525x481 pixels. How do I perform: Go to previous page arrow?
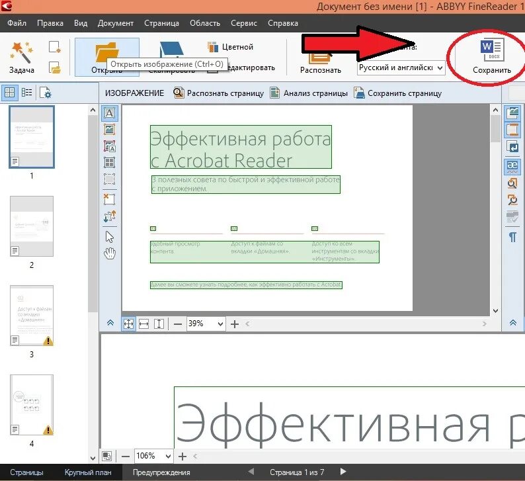tap(251, 472)
